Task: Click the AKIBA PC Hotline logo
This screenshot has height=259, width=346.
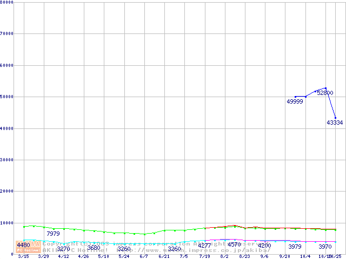Action: 28,247
